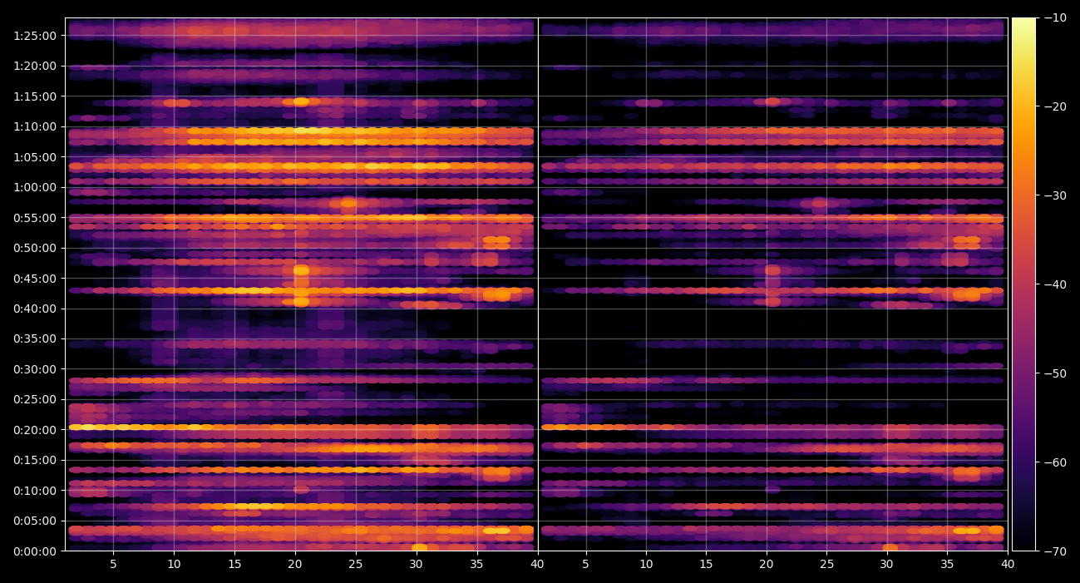
Task: Select the −30 colorbar tick label
Action: point(1055,195)
